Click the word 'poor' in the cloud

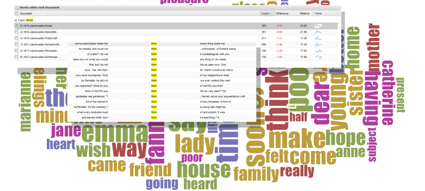click(192, 158)
